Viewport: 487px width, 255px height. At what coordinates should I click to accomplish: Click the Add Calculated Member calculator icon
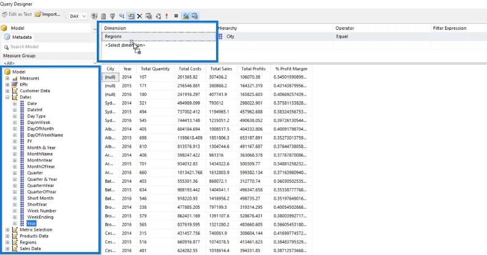pyautogui.click(x=103, y=16)
